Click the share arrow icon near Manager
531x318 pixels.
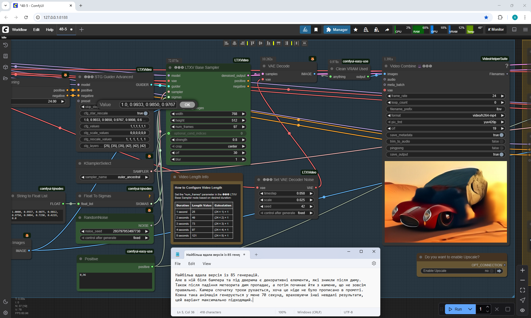387,30
